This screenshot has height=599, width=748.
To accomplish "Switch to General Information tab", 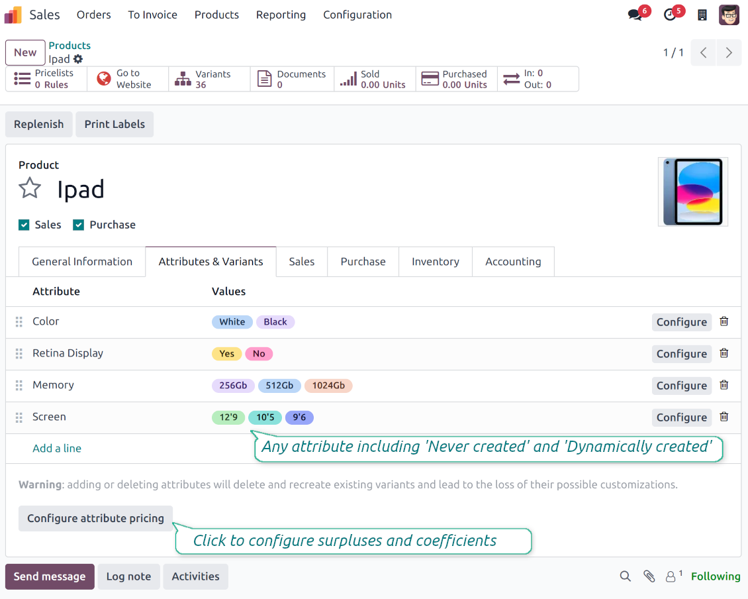I will click(82, 262).
